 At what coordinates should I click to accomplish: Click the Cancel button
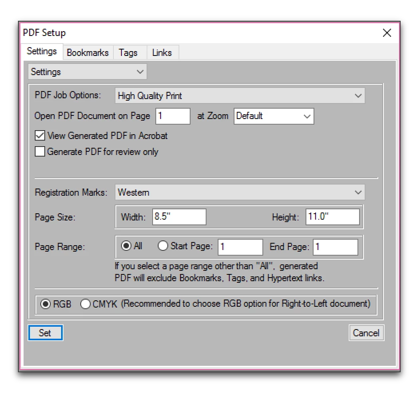coord(366,333)
